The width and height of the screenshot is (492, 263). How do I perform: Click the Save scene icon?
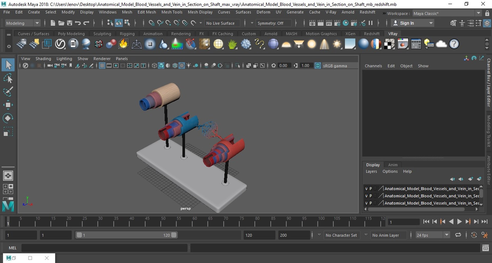[x=69, y=23]
